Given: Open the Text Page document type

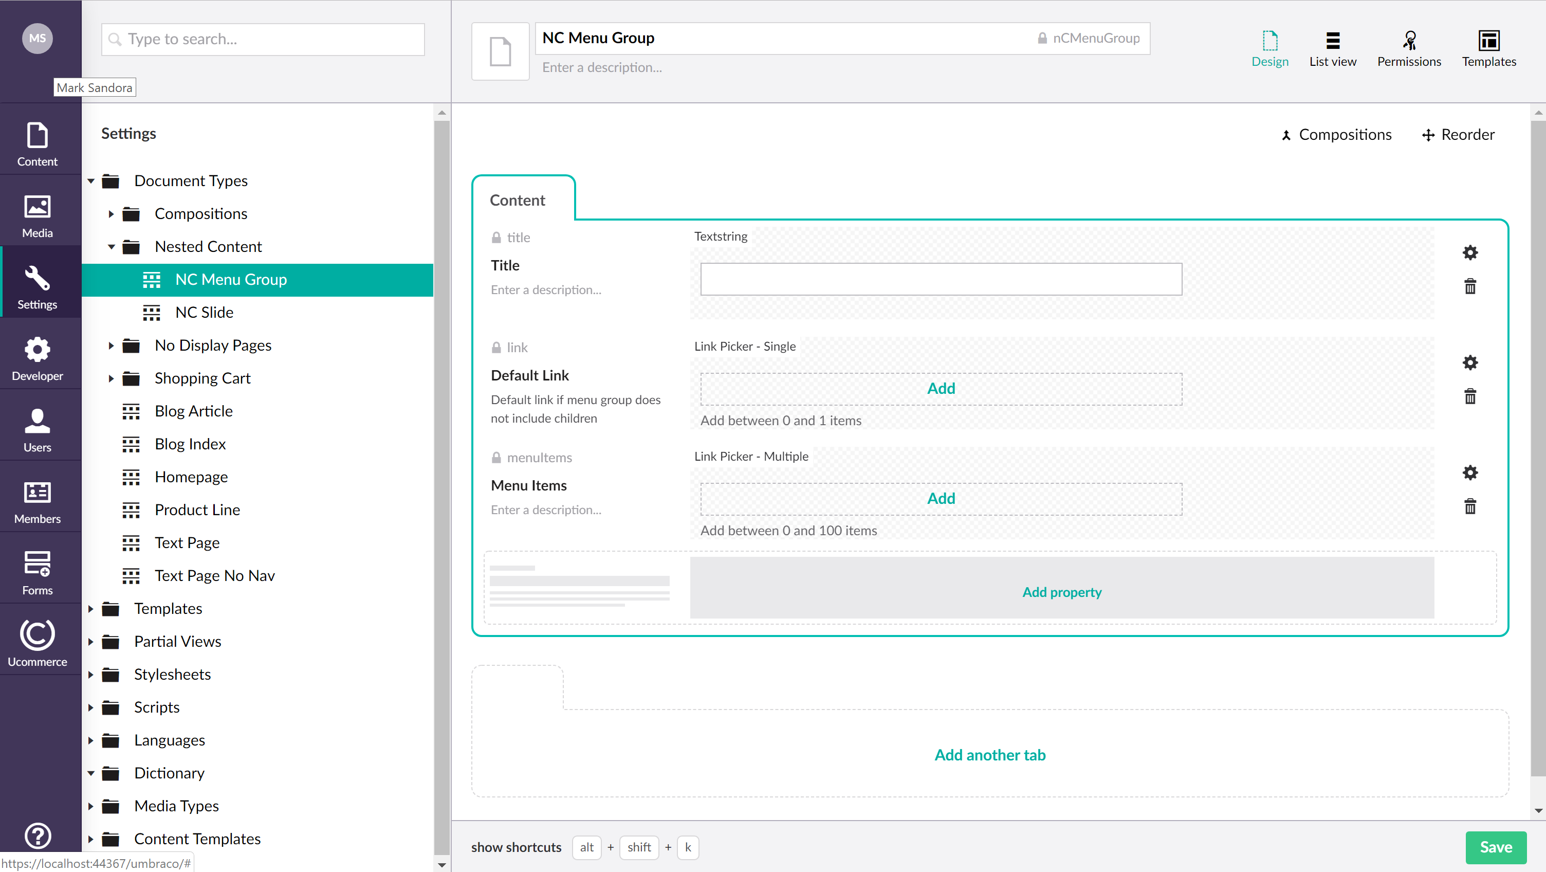Looking at the screenshot, I should (x=187, y=543).
